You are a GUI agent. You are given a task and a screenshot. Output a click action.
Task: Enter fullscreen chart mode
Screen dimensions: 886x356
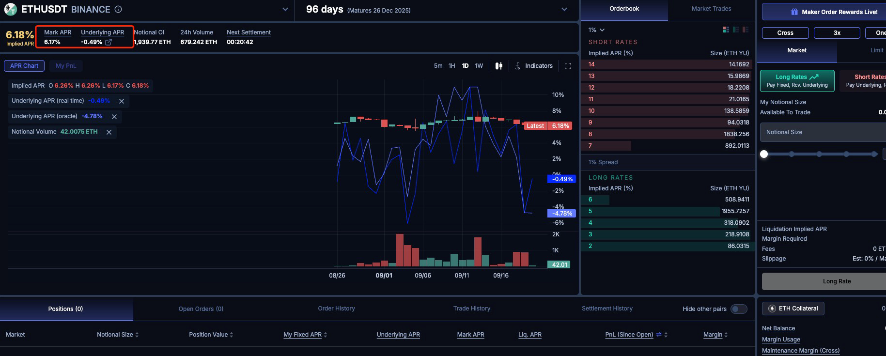click(x=568, y=66)
